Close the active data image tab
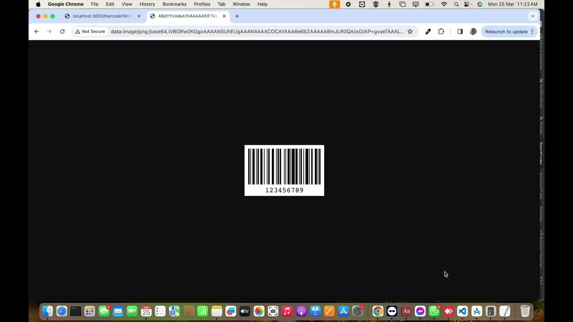The image size is (573, 322). 224,16
